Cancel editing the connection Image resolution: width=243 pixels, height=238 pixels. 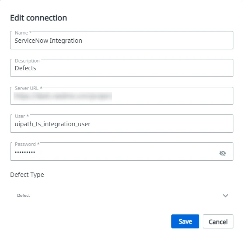[218, 221]
